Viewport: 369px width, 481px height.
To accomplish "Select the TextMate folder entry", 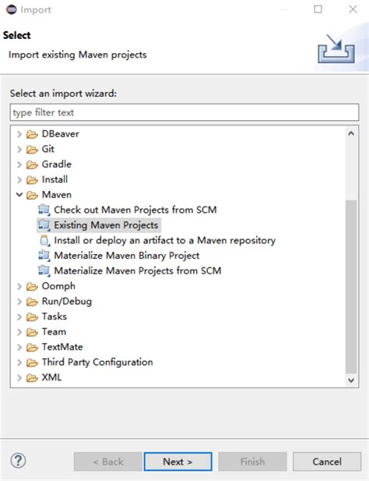I will (x=62, y=347).
